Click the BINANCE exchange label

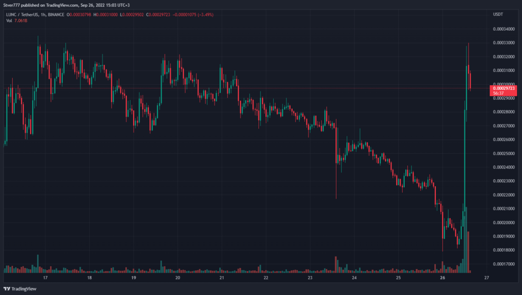(x=57, y=15)
